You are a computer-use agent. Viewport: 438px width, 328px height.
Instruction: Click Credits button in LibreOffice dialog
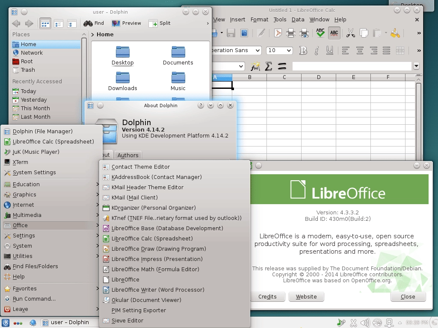coord(267,296)
